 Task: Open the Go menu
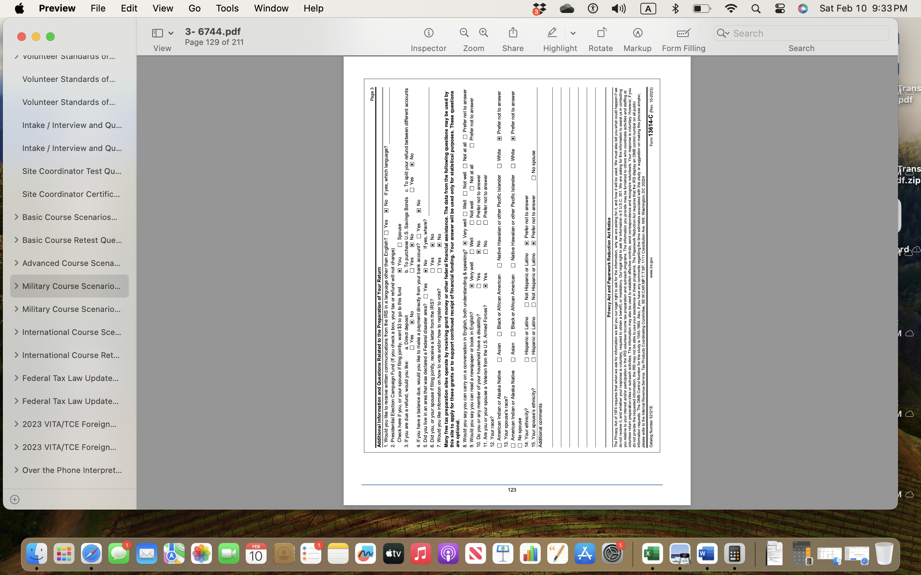194,8
